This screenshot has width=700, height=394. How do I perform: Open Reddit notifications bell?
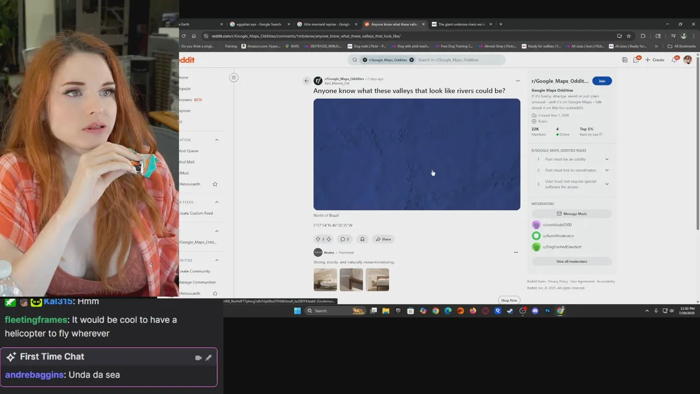pos(675,60)
